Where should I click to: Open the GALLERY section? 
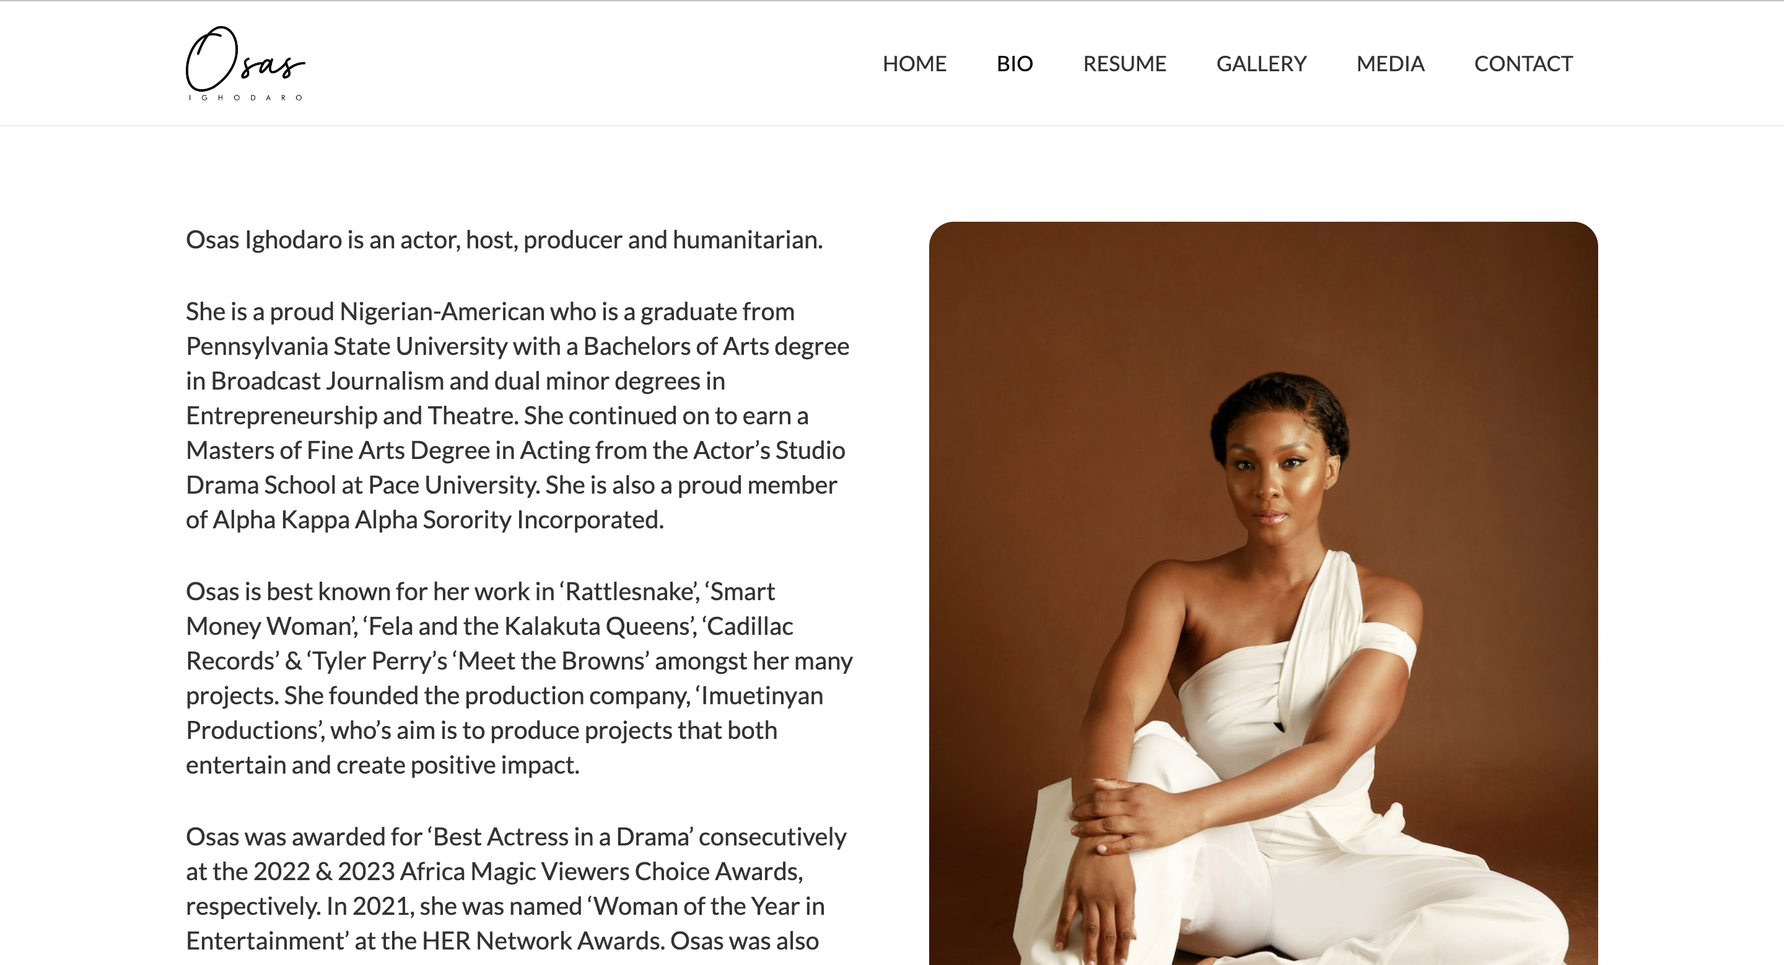[x=1261, y=64]
